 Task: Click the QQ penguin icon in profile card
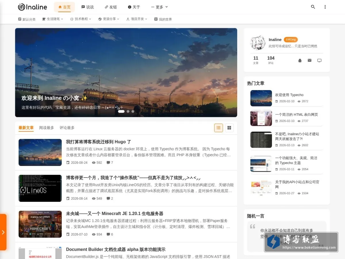pos(300,60)
